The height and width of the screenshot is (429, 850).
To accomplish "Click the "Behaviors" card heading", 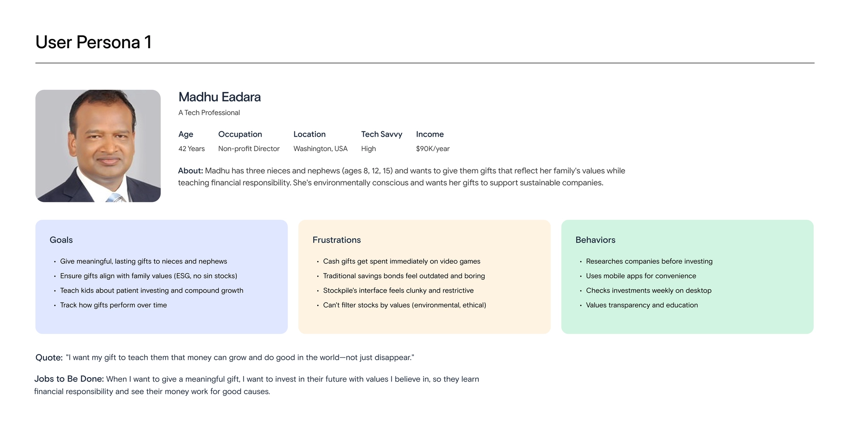I will coord(595,240).
